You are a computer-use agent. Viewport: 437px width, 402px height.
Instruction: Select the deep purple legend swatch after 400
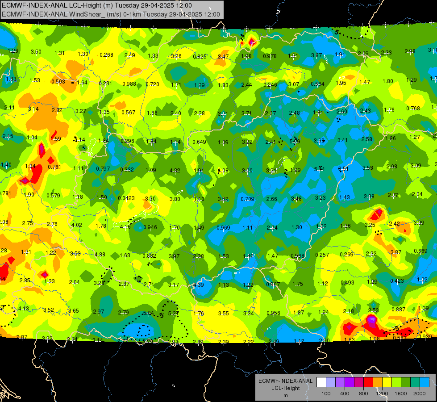[350, 382]
